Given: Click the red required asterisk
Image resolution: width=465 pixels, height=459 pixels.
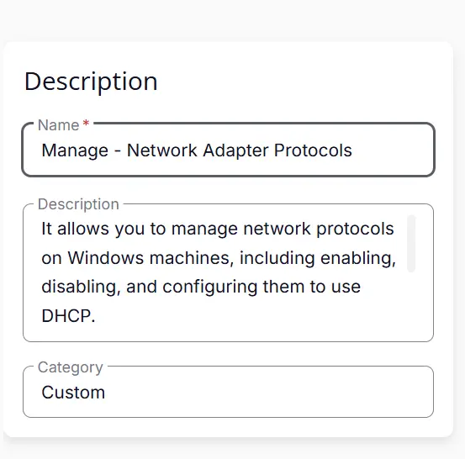Looking at the screenshot, I should pos(86,123).
